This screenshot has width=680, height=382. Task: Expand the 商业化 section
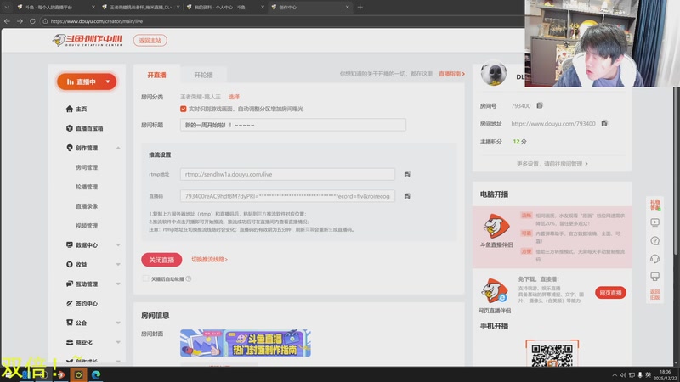pyautogui.click(x=118, y=343)
